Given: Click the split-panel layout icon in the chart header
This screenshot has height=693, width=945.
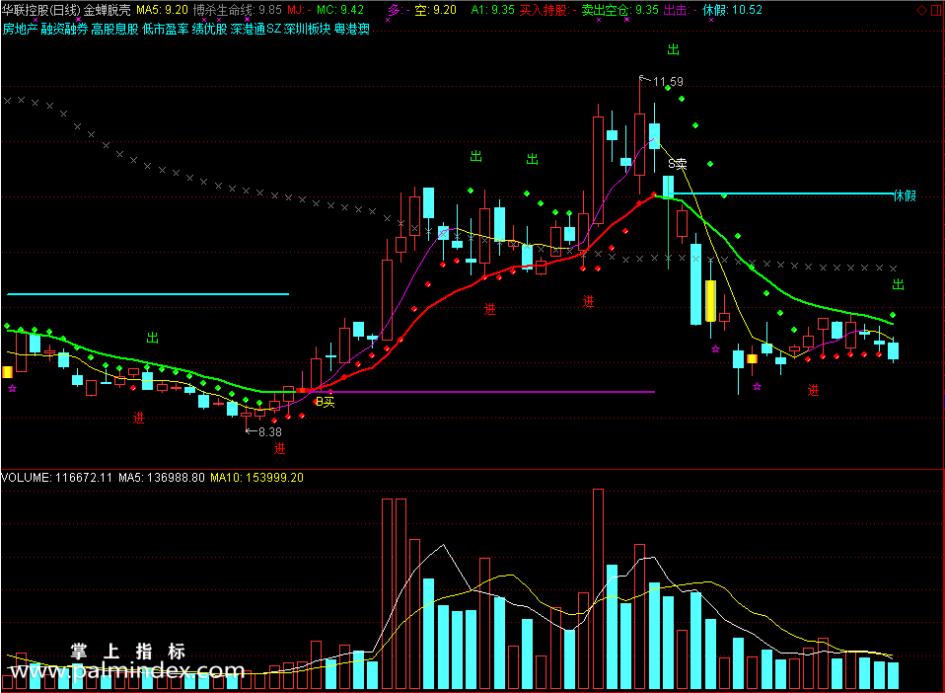Looking at the screenshot, I should 936,10.
